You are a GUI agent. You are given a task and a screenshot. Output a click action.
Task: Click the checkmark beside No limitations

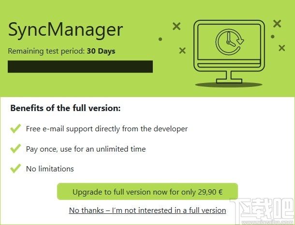coord(16,169)
